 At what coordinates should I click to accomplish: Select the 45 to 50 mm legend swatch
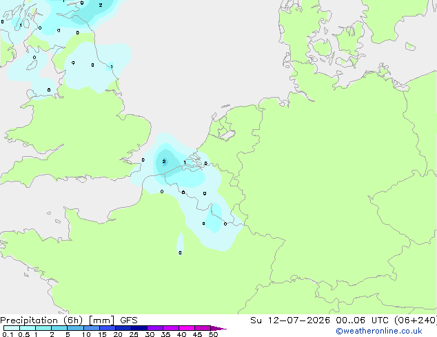203,328
